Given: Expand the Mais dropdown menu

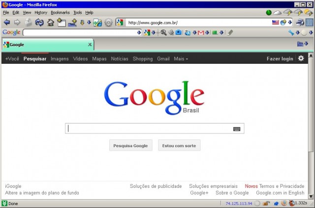Looking at the screenshot, I should [181, 59].
